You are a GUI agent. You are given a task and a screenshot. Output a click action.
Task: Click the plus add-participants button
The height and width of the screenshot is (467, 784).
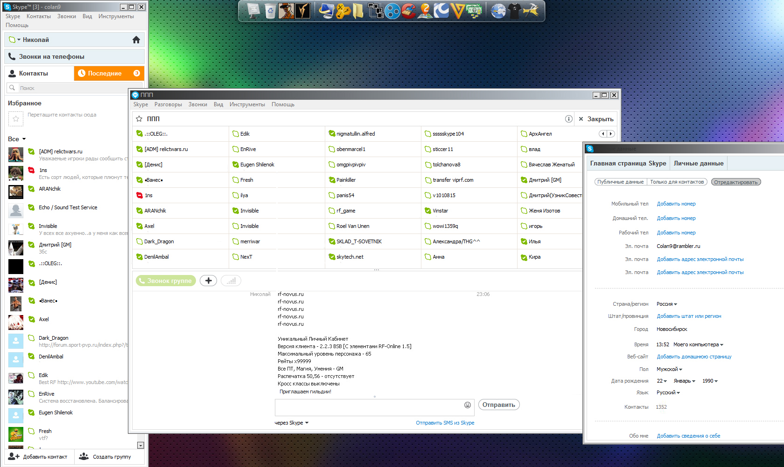coord(208,281)
